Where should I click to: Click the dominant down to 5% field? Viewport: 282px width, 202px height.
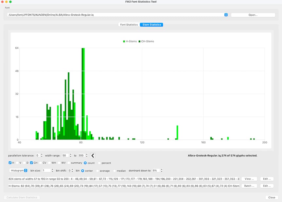coord(156,171)
